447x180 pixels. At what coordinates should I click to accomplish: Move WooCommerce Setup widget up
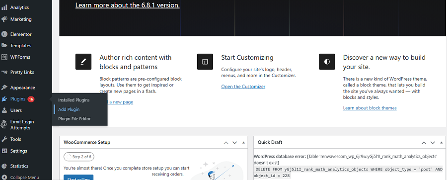coord(226,143)
